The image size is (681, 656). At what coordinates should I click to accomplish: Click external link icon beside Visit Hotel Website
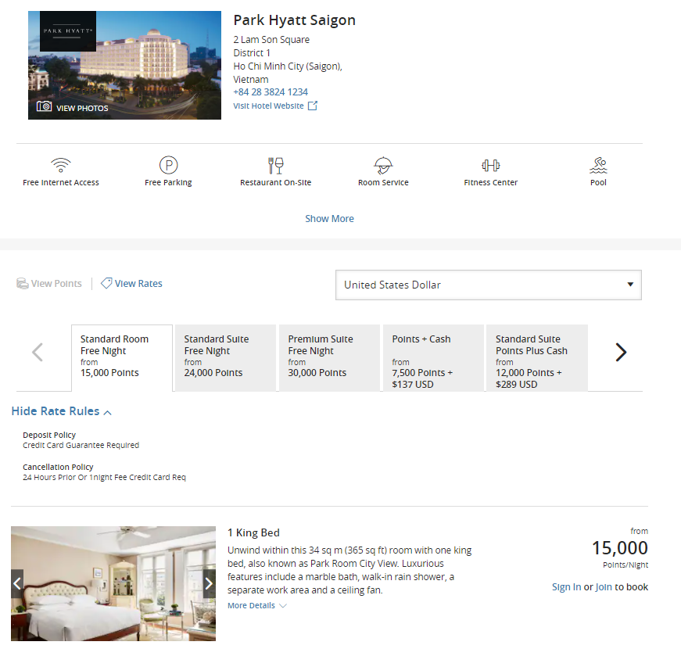tap(313, 106)
